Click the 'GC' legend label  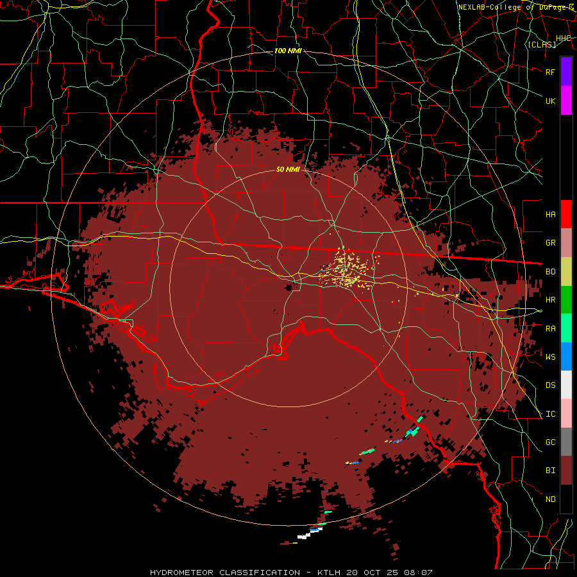point(550,442)
